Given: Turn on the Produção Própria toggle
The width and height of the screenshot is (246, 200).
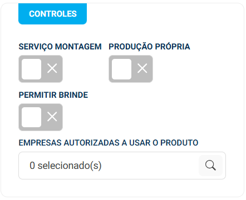Looking at the screenshot, I should point(131,69).
